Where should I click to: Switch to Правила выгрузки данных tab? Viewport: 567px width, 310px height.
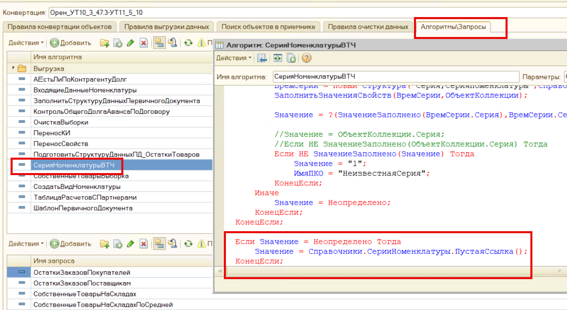pos(166,27)
